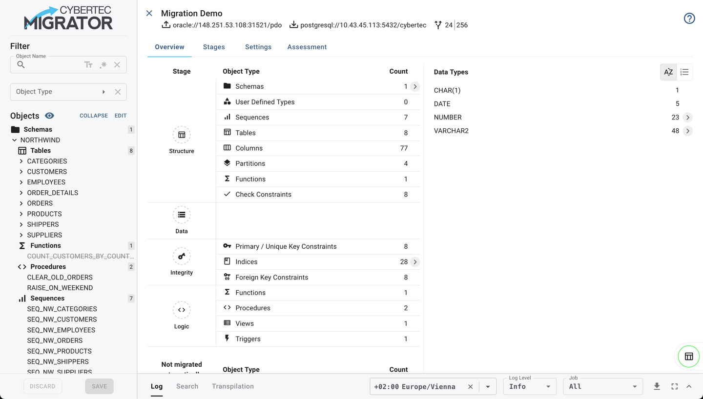This screenshot has height=399, width=703.
Task: Click the Structure stage icon
Action: pos(182,135)
